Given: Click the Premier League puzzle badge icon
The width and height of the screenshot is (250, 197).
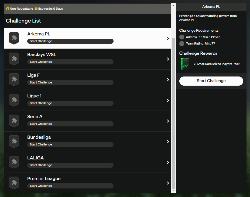Looking at the screenshot, I should pyautogui.click(x=14, y=183).
